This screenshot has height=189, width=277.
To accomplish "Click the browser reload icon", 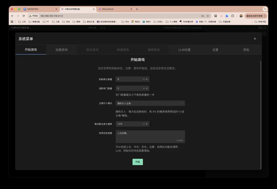I will click(x=24, y=16).
